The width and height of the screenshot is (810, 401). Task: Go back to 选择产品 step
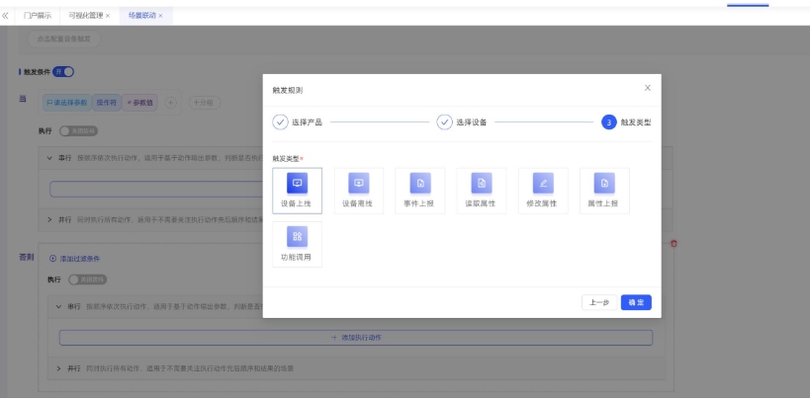click(297, 122)
